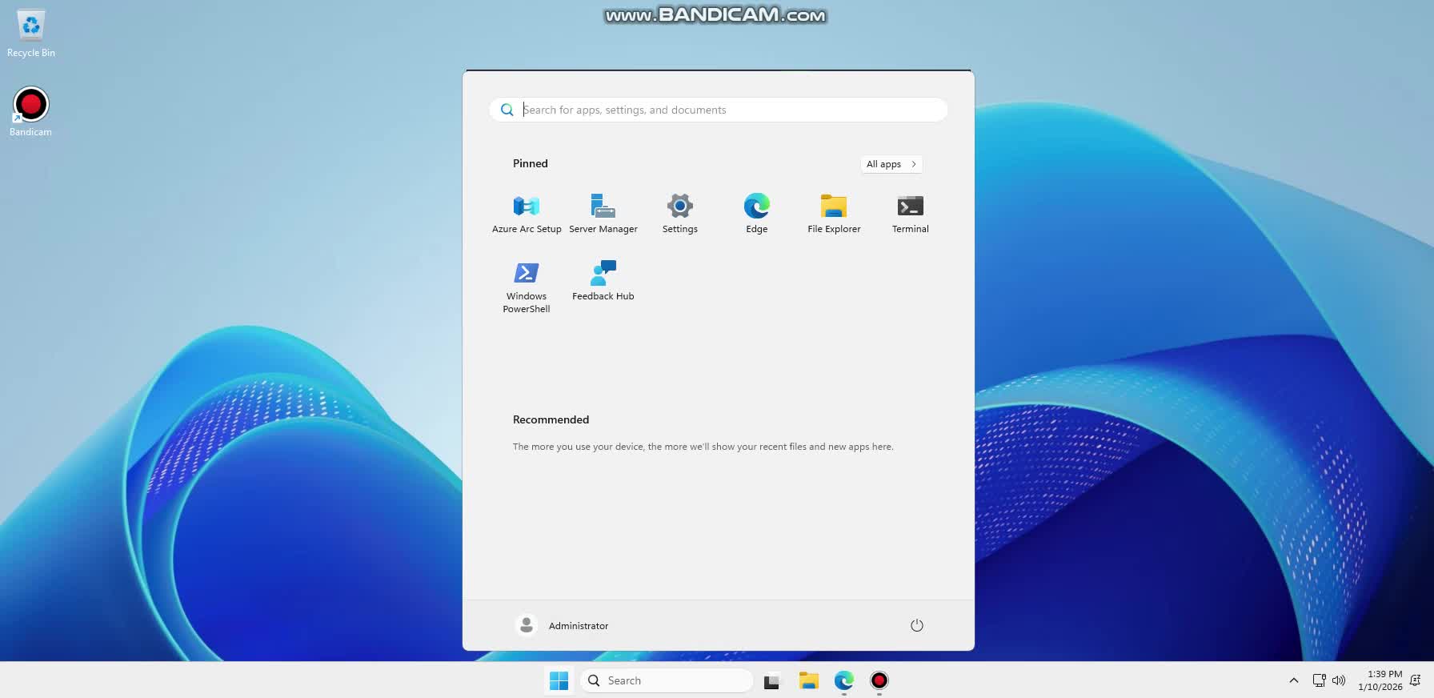Select the Bandicam desktop shortcut
This screenshot has width=1434, height=698.
[x=30, y=112]
